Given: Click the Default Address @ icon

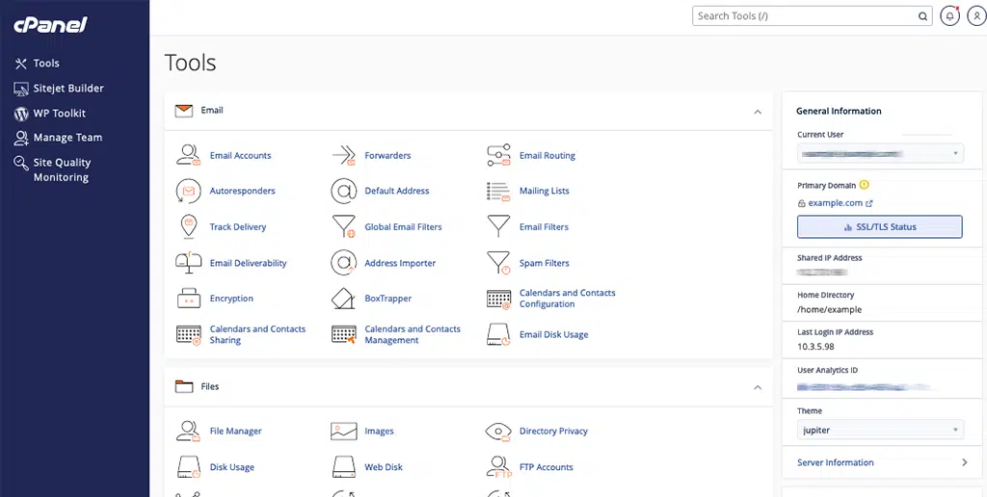Looking at the screenshot, I should pos(344,191).
